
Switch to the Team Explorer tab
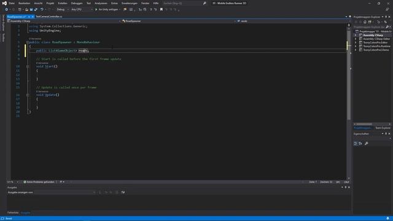[383, 128]
